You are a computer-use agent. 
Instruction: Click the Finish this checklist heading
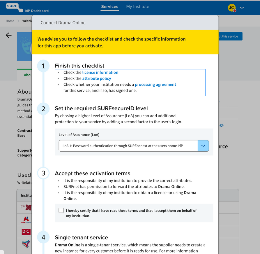(x=79, y=66)
